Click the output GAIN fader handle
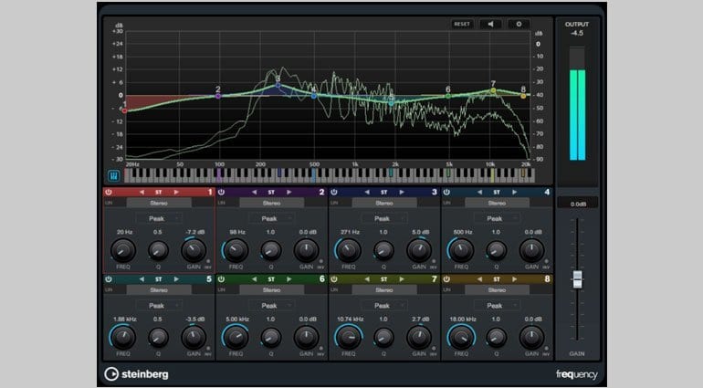 577,279
